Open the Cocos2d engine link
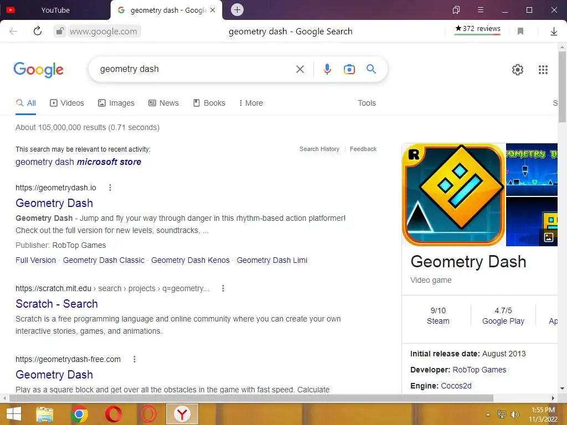567x425 pixels. 456,386
